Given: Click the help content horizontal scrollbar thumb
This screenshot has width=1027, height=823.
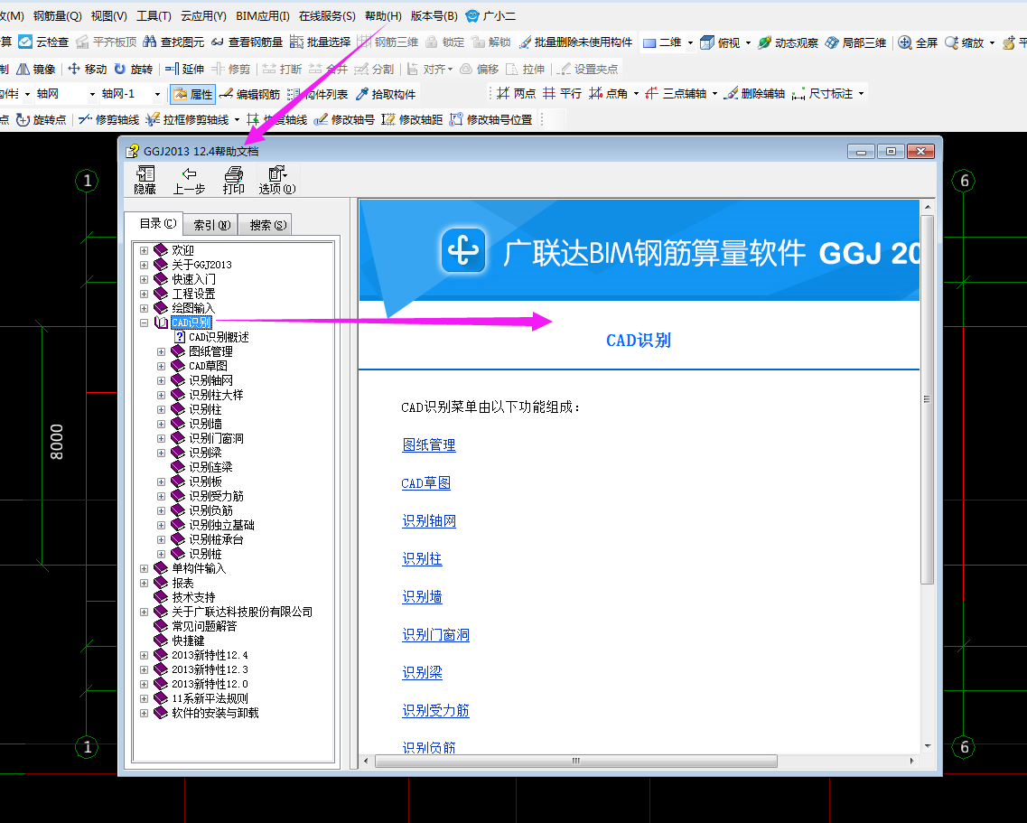Looking at the screenshot, I should 576,761.
